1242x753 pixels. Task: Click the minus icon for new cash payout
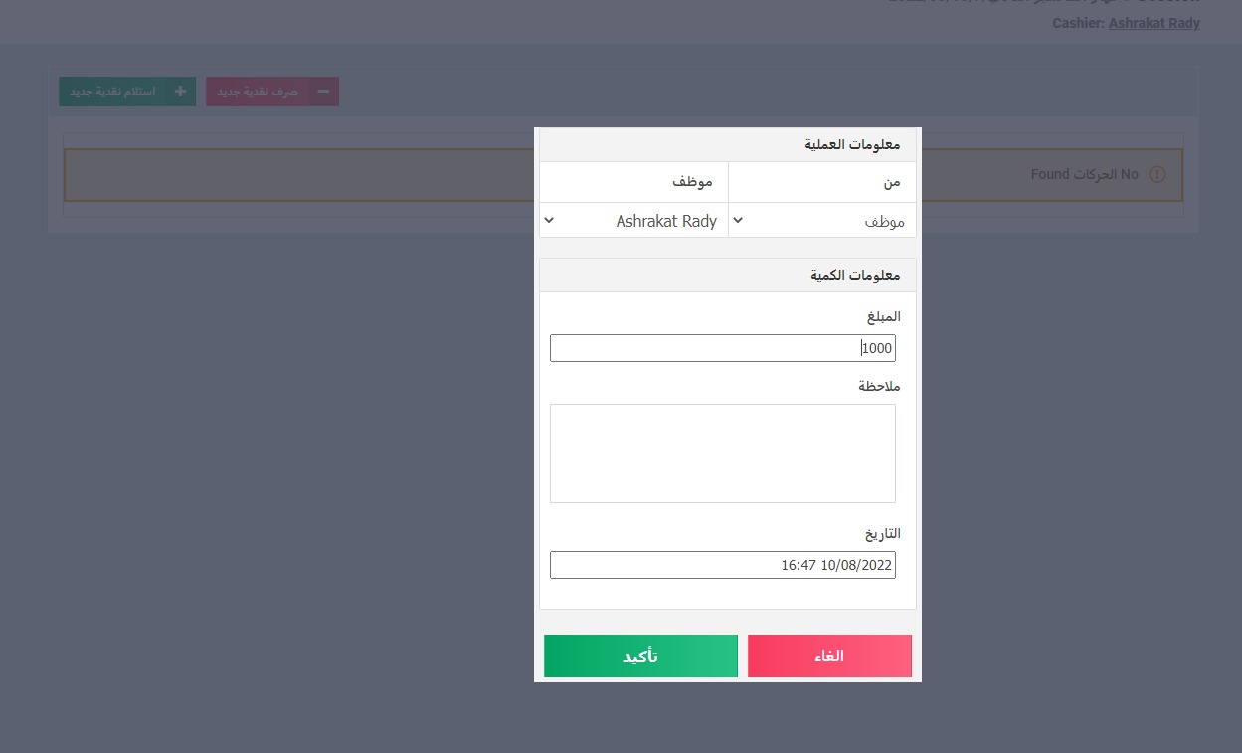click(x=323, y=92)
